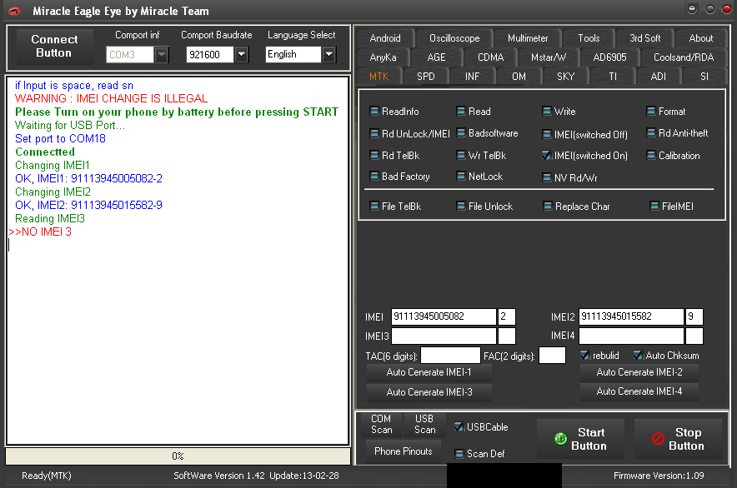This screenshot has width=737, height=488.
Task: Enable the Rd TelBk option
Action: 394,156
